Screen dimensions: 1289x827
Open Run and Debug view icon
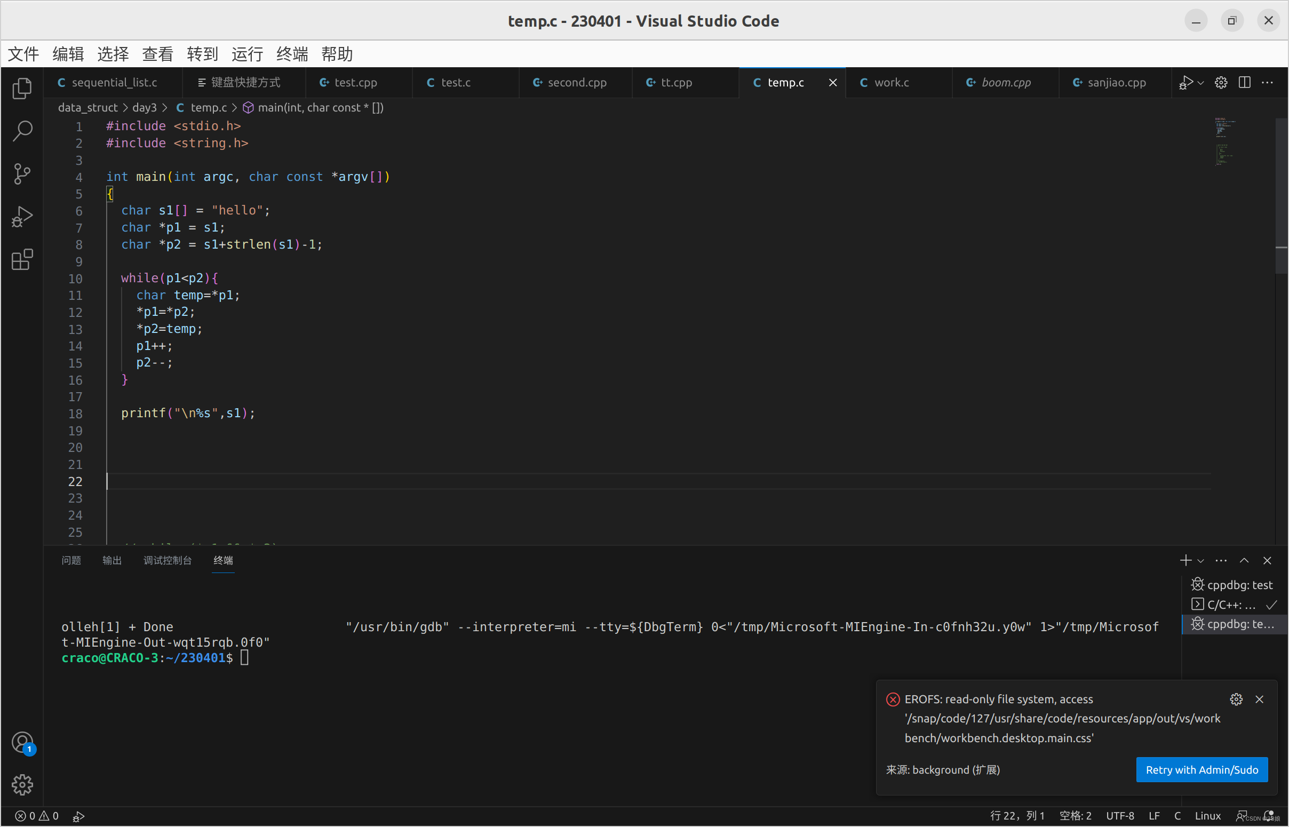[22, 217]
